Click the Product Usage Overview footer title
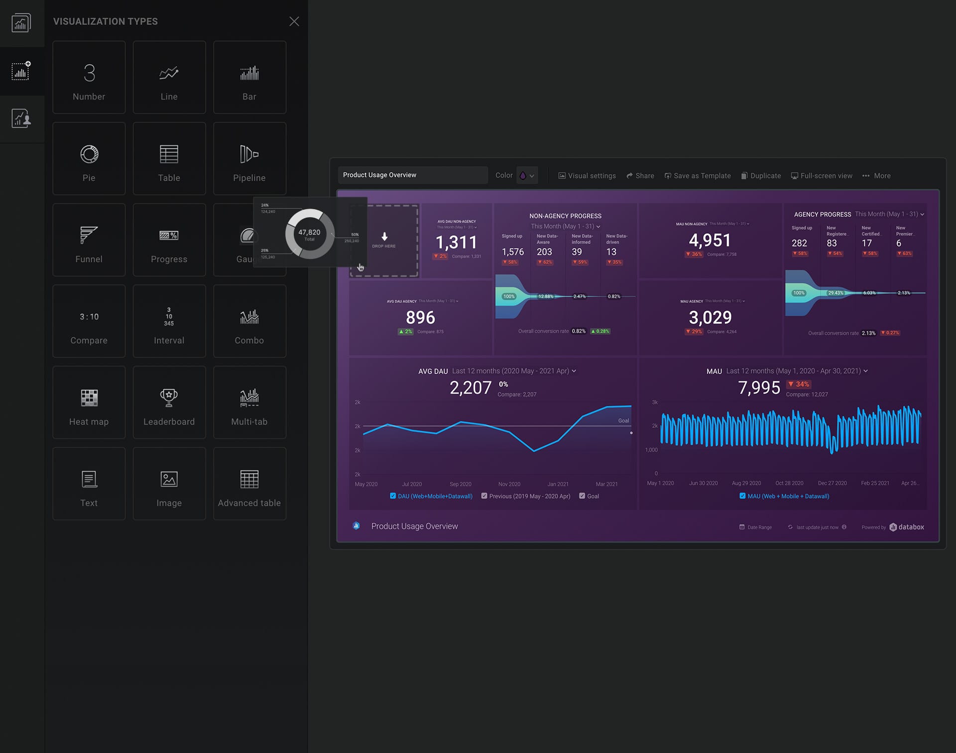The image size is (956, 753). 415,526
